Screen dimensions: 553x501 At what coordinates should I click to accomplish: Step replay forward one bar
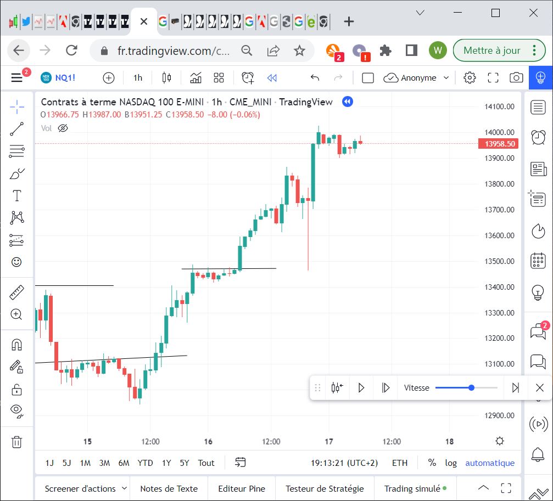(x=386, y=388)
